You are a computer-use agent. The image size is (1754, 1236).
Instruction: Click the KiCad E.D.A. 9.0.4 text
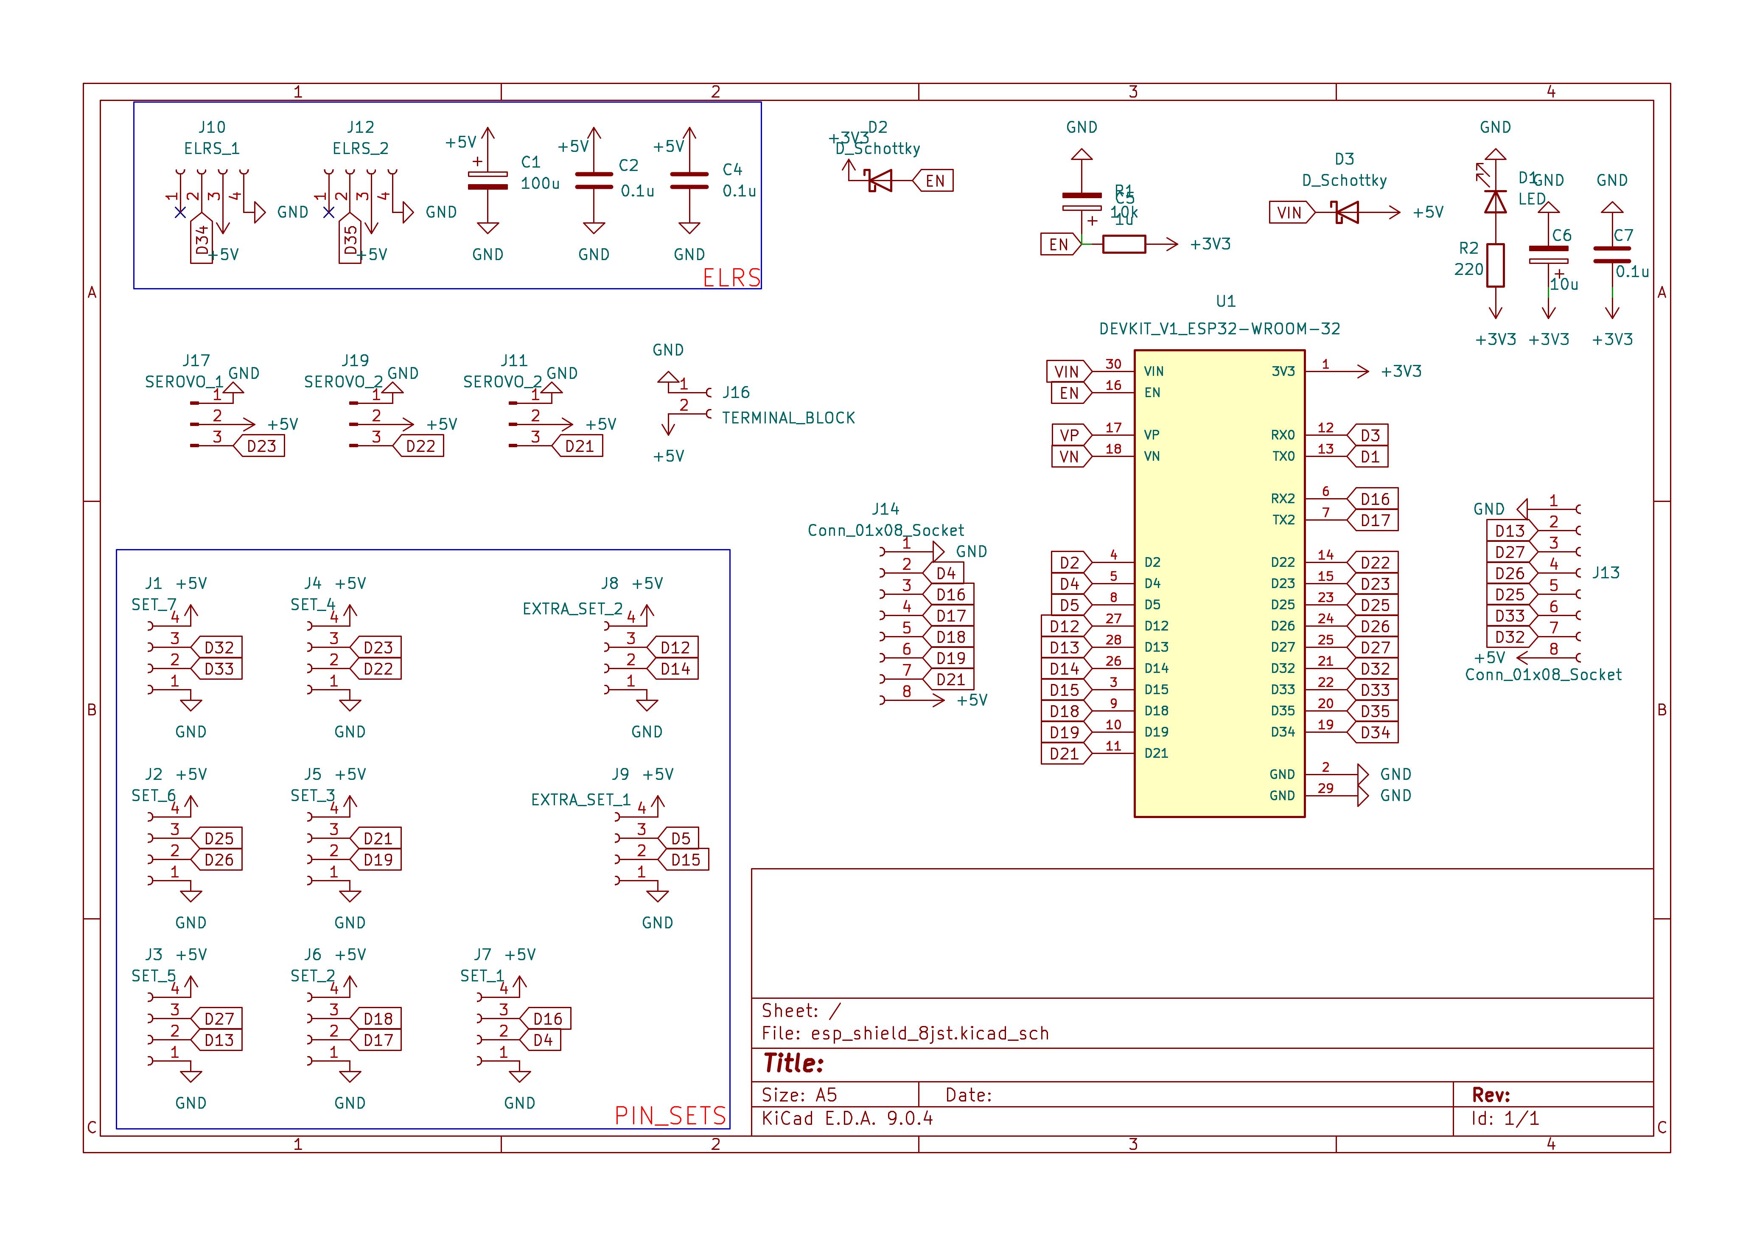847,1118
